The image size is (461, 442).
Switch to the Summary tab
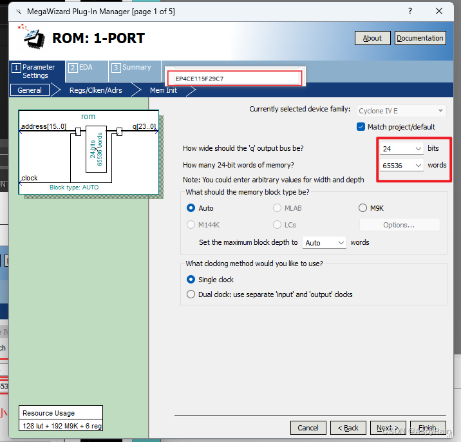click(x=135, y=71)
